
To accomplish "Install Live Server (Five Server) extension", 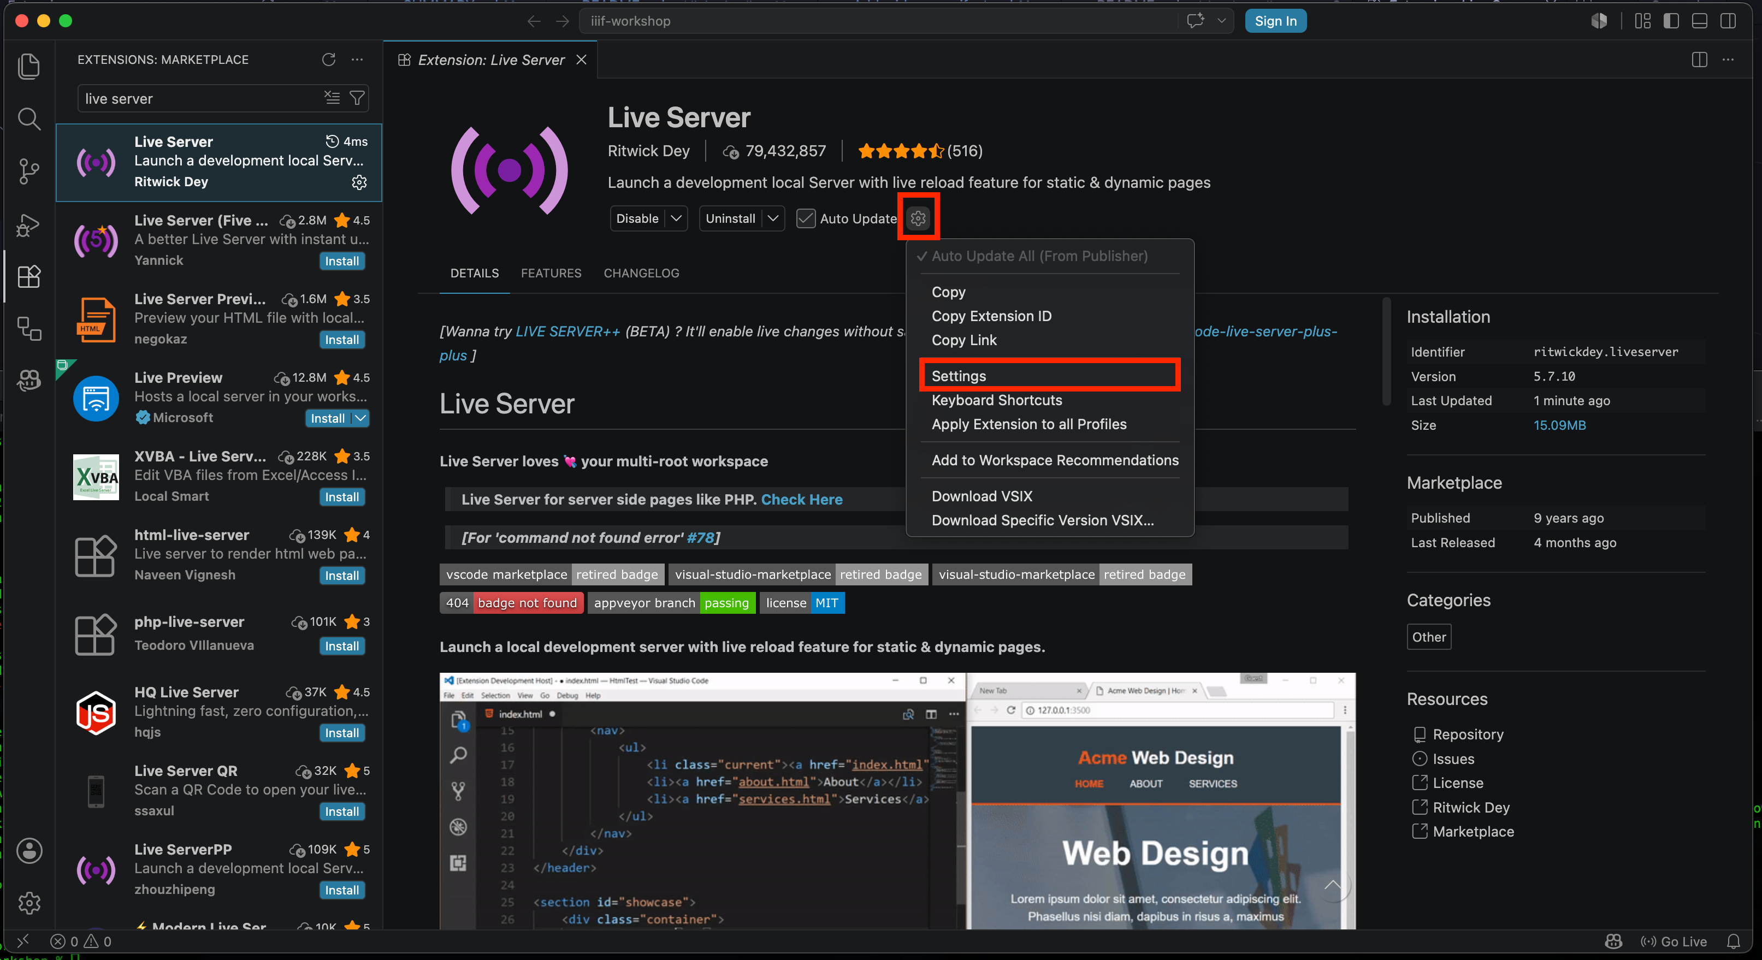I will coord(341,260).
